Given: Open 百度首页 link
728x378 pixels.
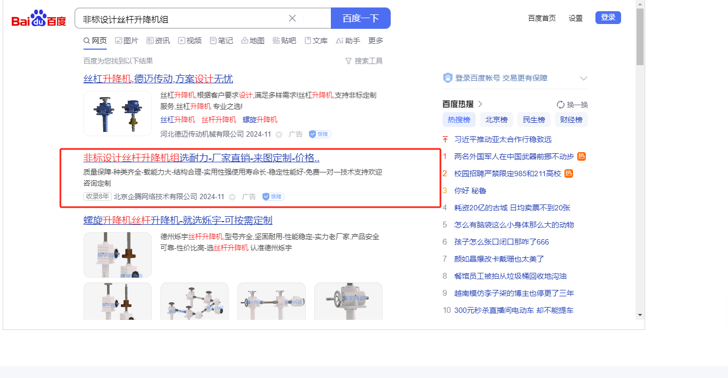Looking at the screenshot, I should (542, 18).
